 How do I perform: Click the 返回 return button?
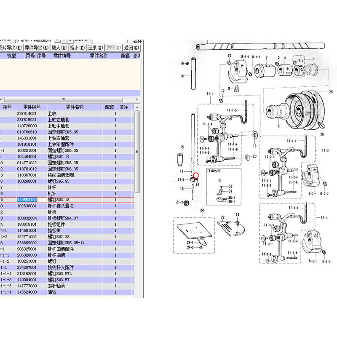point(131,48)
